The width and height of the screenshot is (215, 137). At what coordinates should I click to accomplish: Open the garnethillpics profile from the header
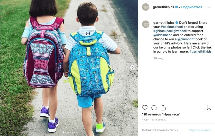(x=163, y=7)
